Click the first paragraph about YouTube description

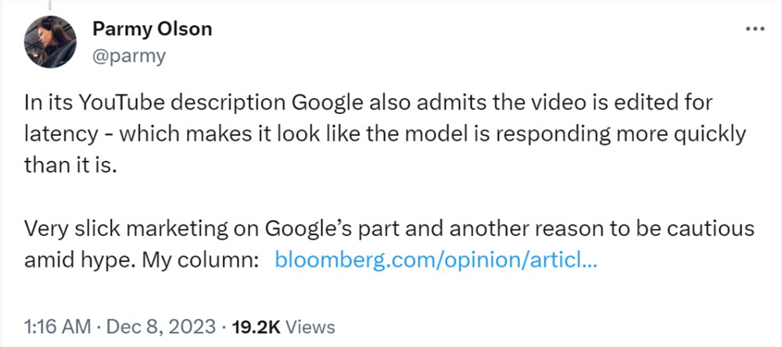(375, 134)
